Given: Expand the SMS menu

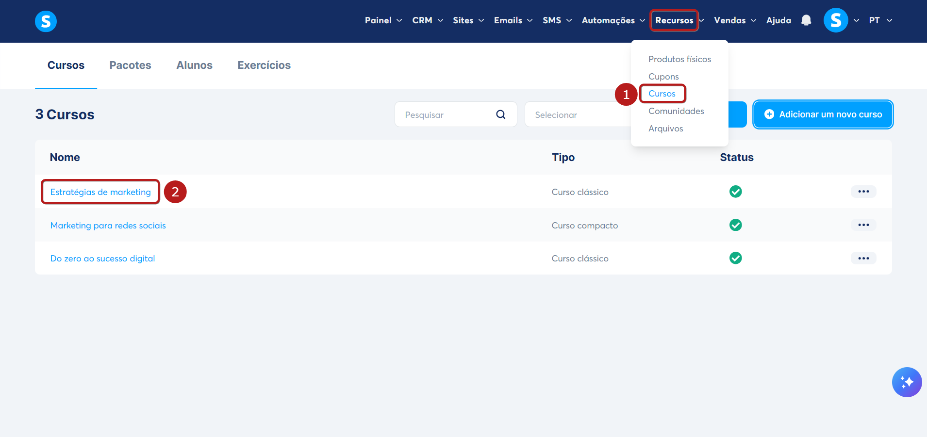Looking at the screenshot, I should 557,20.
